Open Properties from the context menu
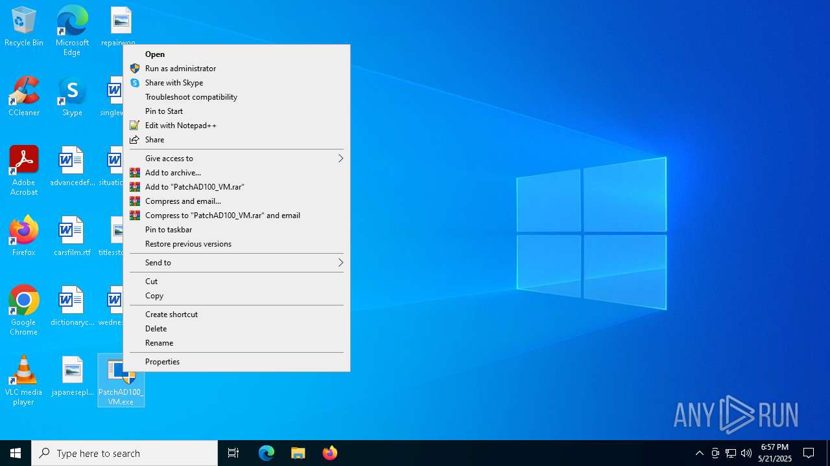Image resolution: width=830 pixels, height=466 pixels. point(237,362)
